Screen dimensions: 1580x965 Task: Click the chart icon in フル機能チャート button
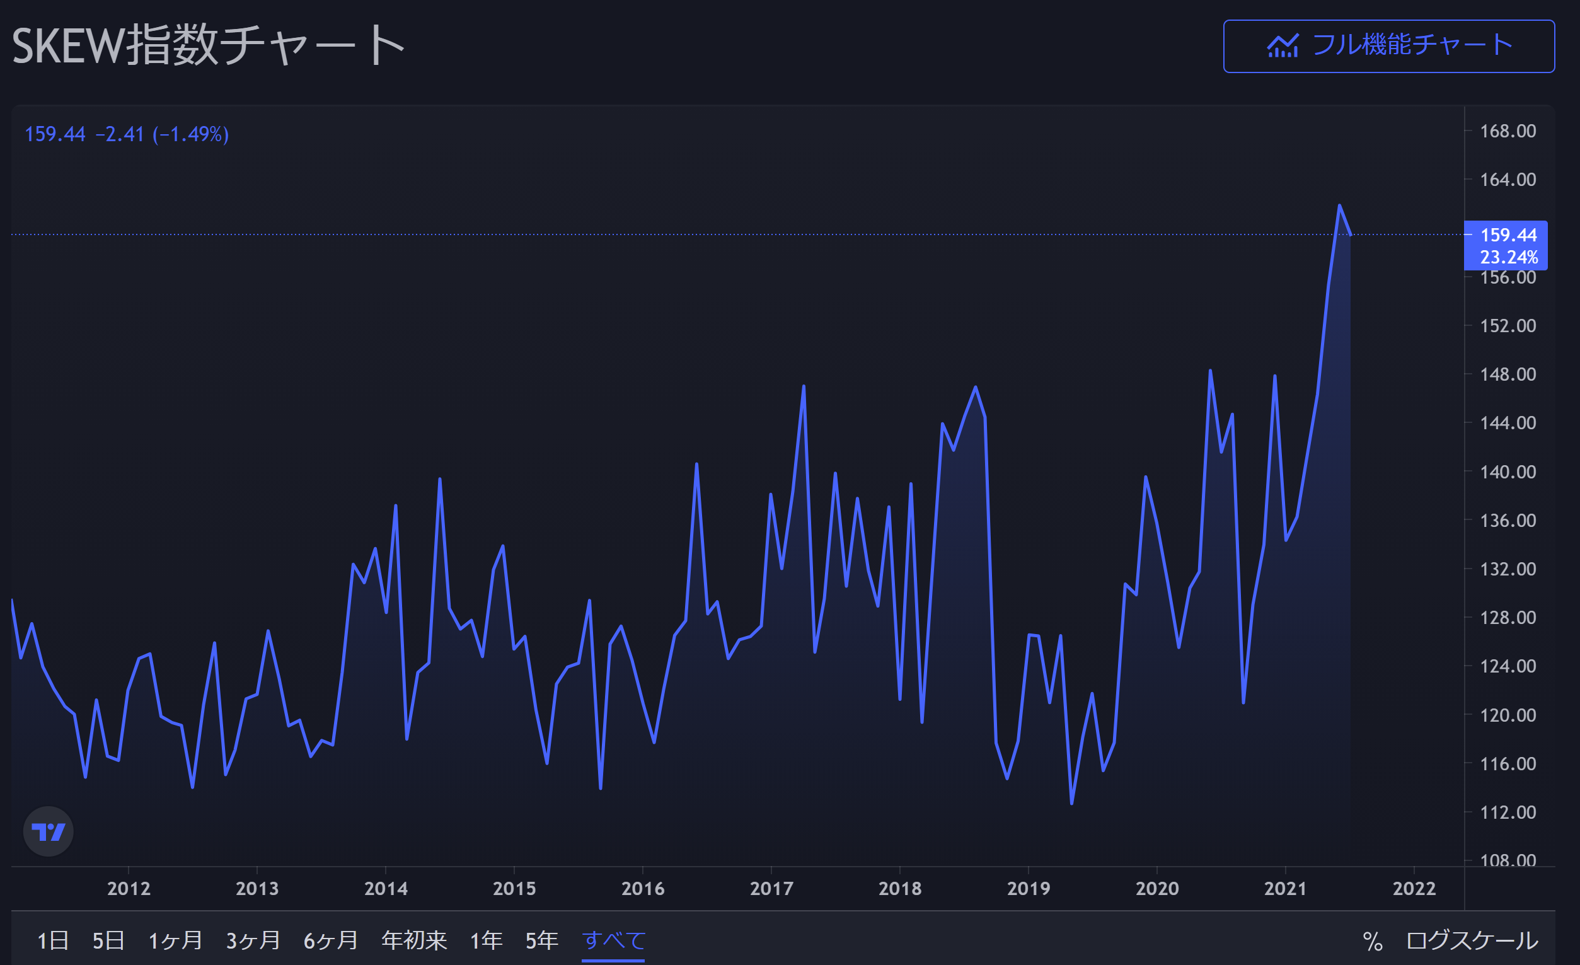pos(1283,46)
